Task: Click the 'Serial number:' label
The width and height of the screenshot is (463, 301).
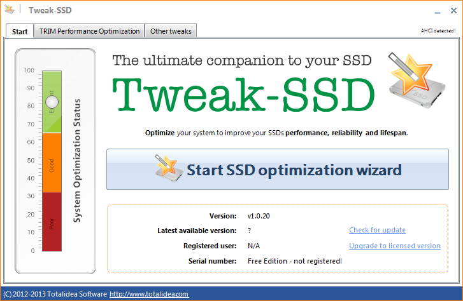Action: pos(212,261)
